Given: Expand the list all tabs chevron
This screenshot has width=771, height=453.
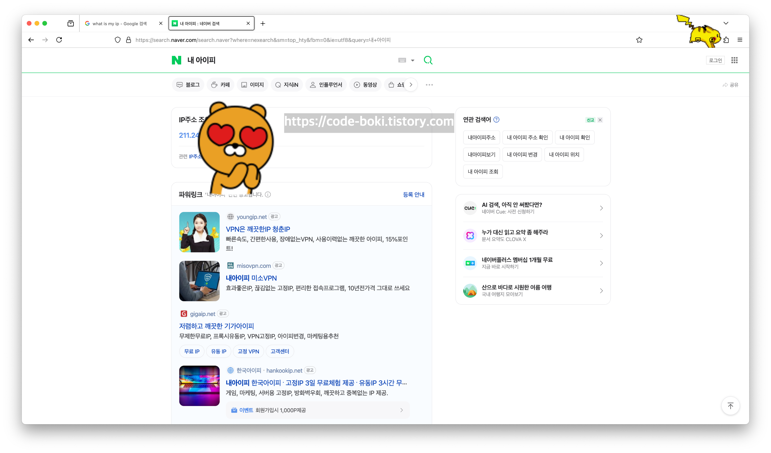Looking at the screenshot, I should pos(726,23).
